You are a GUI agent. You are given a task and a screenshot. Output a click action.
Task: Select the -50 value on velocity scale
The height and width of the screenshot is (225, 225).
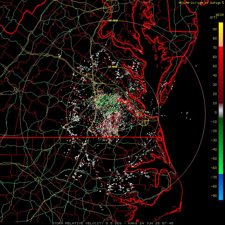(x=214, y=159)
